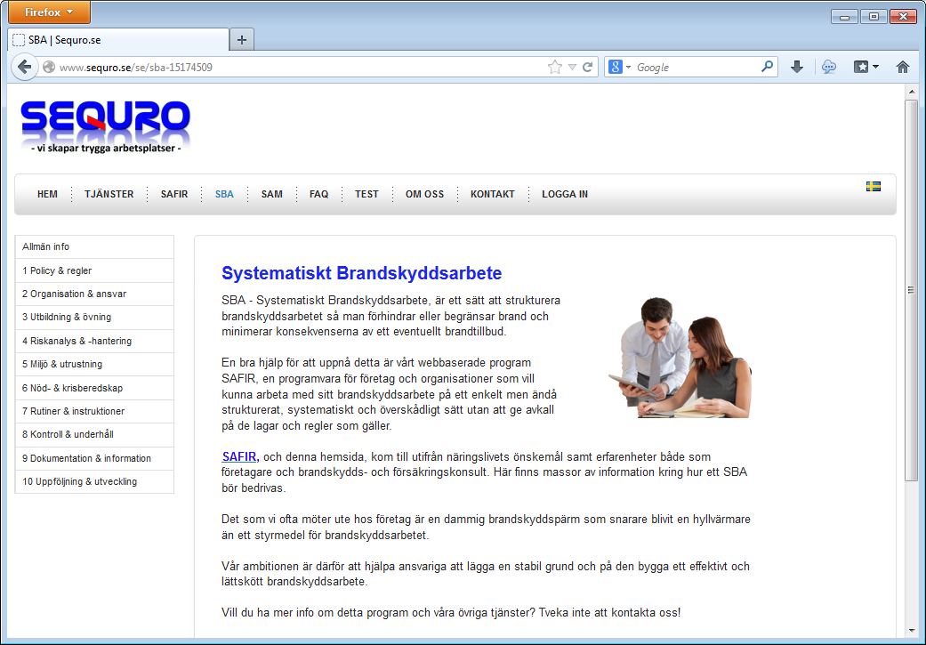The height and width of the screenshot is (645, 926).
Task: Reload the page with the refresh icon
Action: coord(587,67)
